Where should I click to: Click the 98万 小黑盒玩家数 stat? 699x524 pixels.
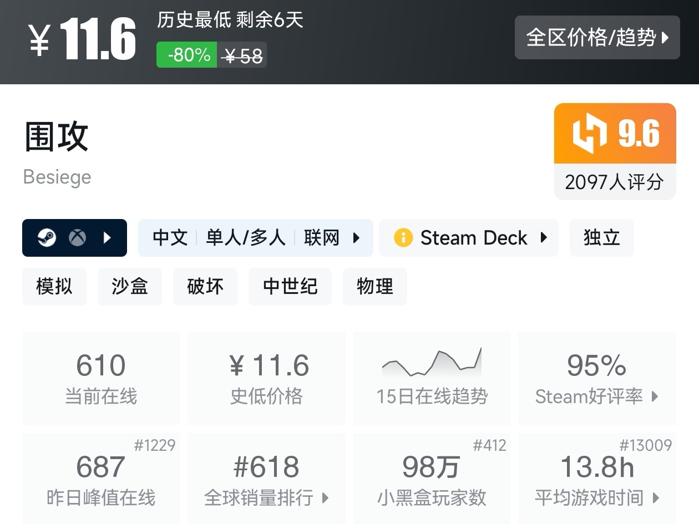pos(432,479)
